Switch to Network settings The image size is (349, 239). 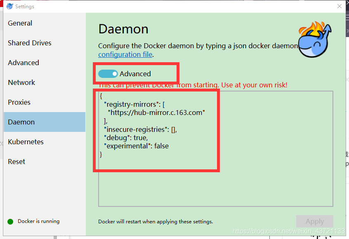(x=44, y=82)
